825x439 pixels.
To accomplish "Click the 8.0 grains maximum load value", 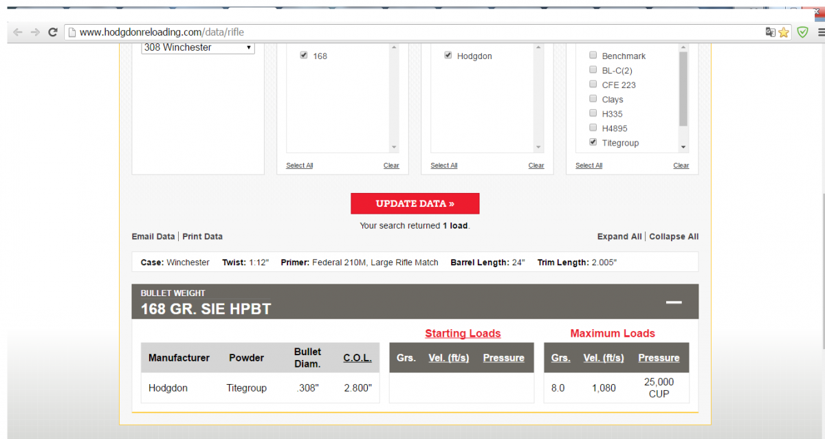I will tap(558, 388).
